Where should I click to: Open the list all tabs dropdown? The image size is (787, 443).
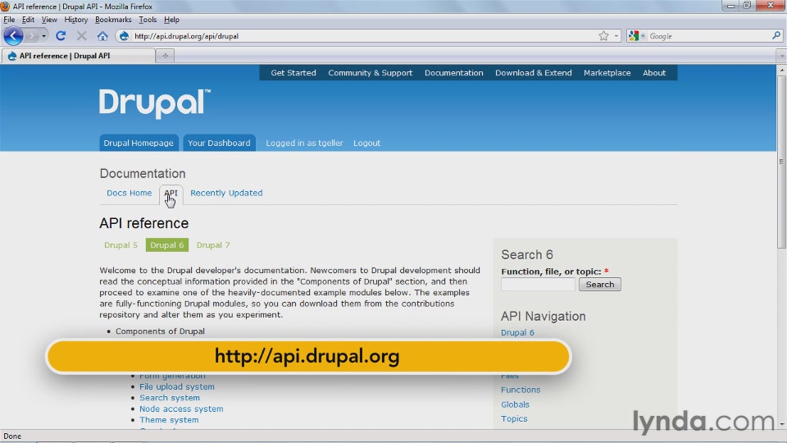coord(781,56)
